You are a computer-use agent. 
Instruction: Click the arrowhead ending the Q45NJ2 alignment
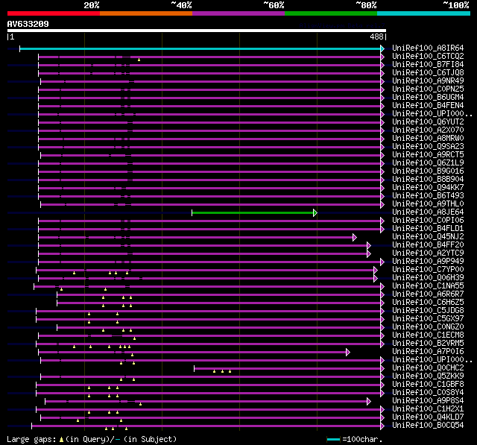point(355,237)
